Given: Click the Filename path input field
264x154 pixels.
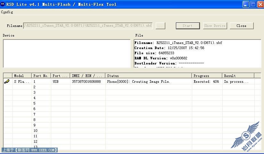Looking at the screenshot, I should (x=88, y=26).
